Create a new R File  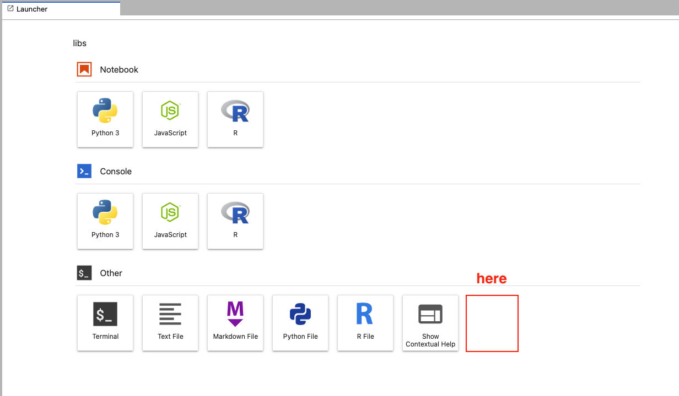click(365, 323)
